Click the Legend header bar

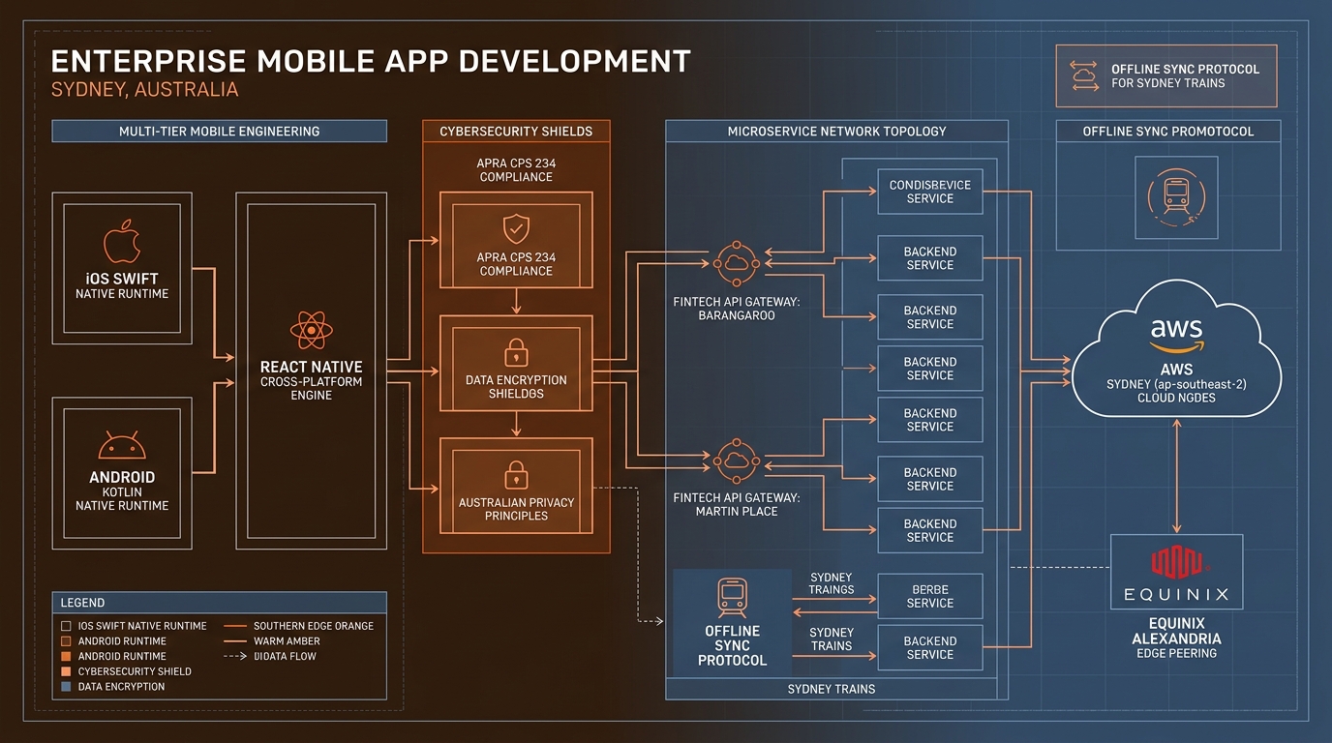[x=219, y=602]
